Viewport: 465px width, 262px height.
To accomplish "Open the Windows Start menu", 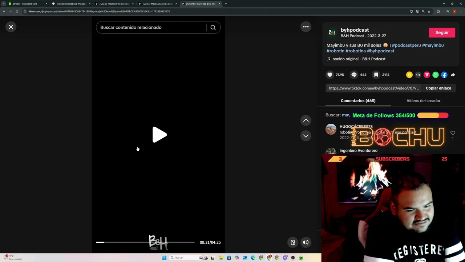I will click(x=164, y=258).
